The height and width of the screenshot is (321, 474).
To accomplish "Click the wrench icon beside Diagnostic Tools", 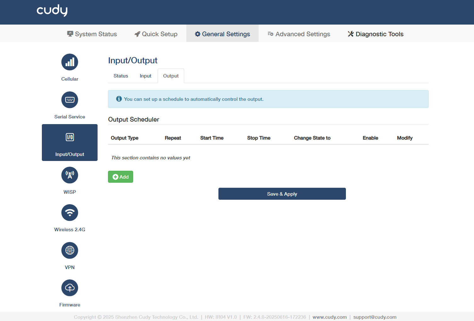I will coord(350,34).
